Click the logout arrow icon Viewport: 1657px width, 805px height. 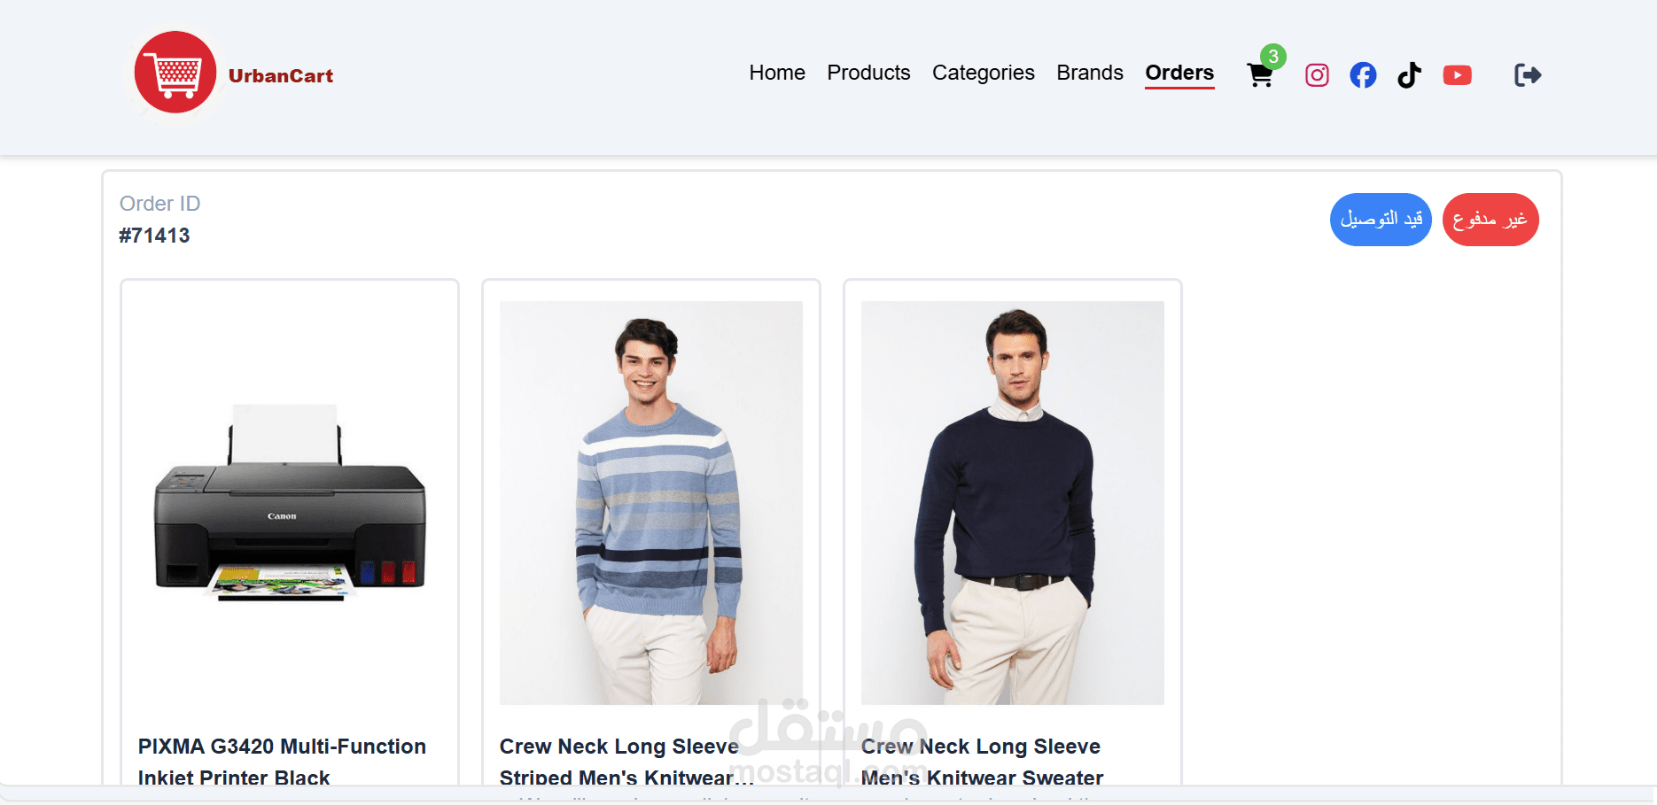(1528, 75)
